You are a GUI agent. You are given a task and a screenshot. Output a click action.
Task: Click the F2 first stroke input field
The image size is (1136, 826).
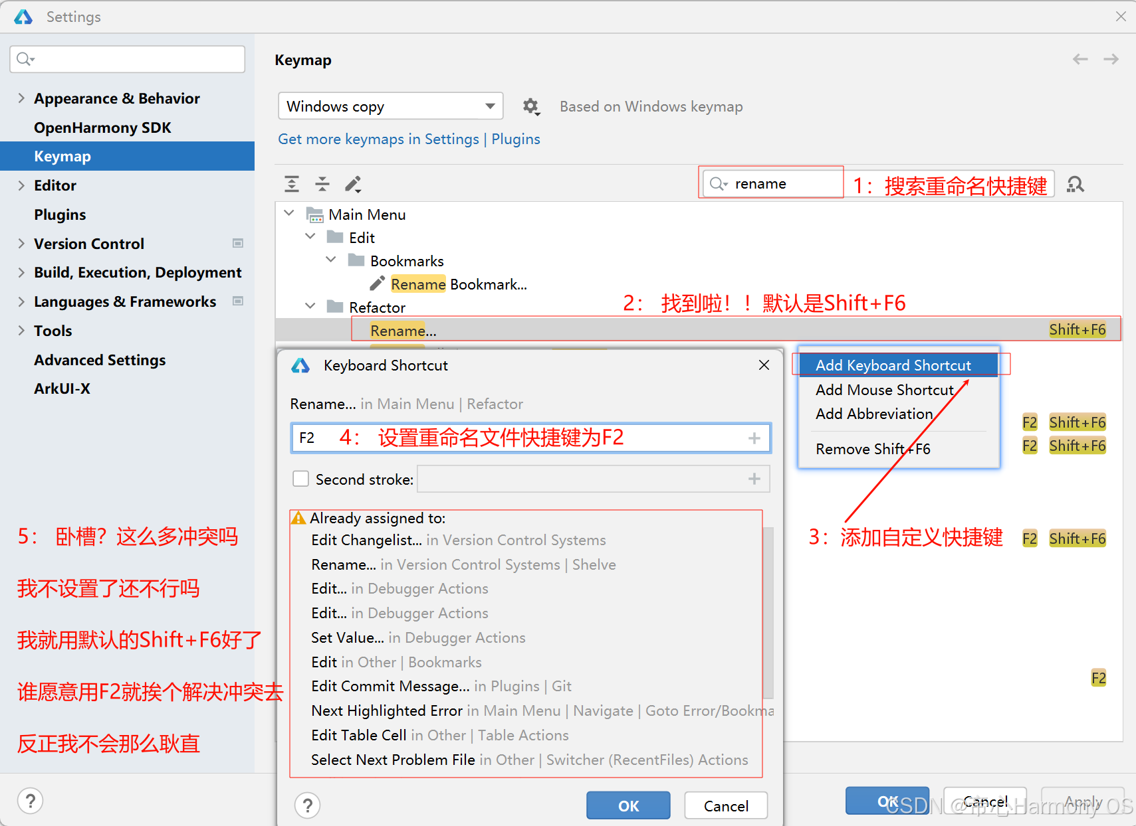[530, 438]
